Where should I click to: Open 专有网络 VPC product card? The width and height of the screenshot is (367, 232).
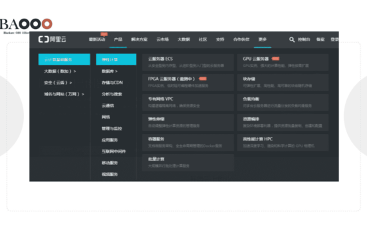pos(188,102)
